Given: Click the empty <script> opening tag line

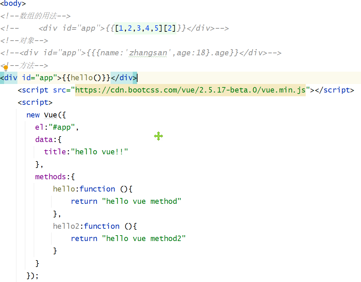Looking at the screenshot, I should point(35,102).
